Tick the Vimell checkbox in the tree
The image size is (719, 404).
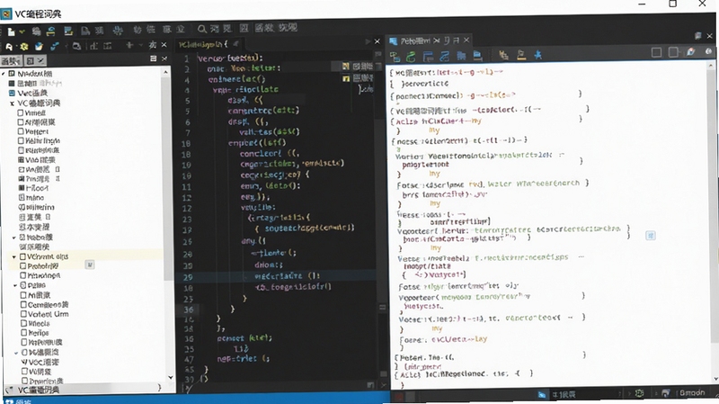pyautogui.click(x=21, y=112)
